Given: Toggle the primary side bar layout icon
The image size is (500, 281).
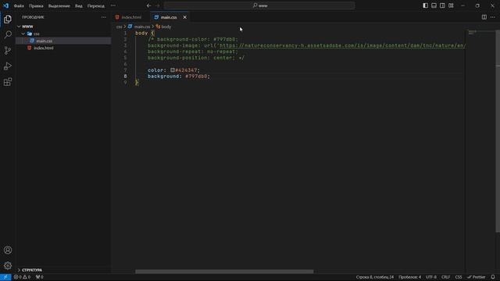Looking at the screenshot, I should (425, 5).
